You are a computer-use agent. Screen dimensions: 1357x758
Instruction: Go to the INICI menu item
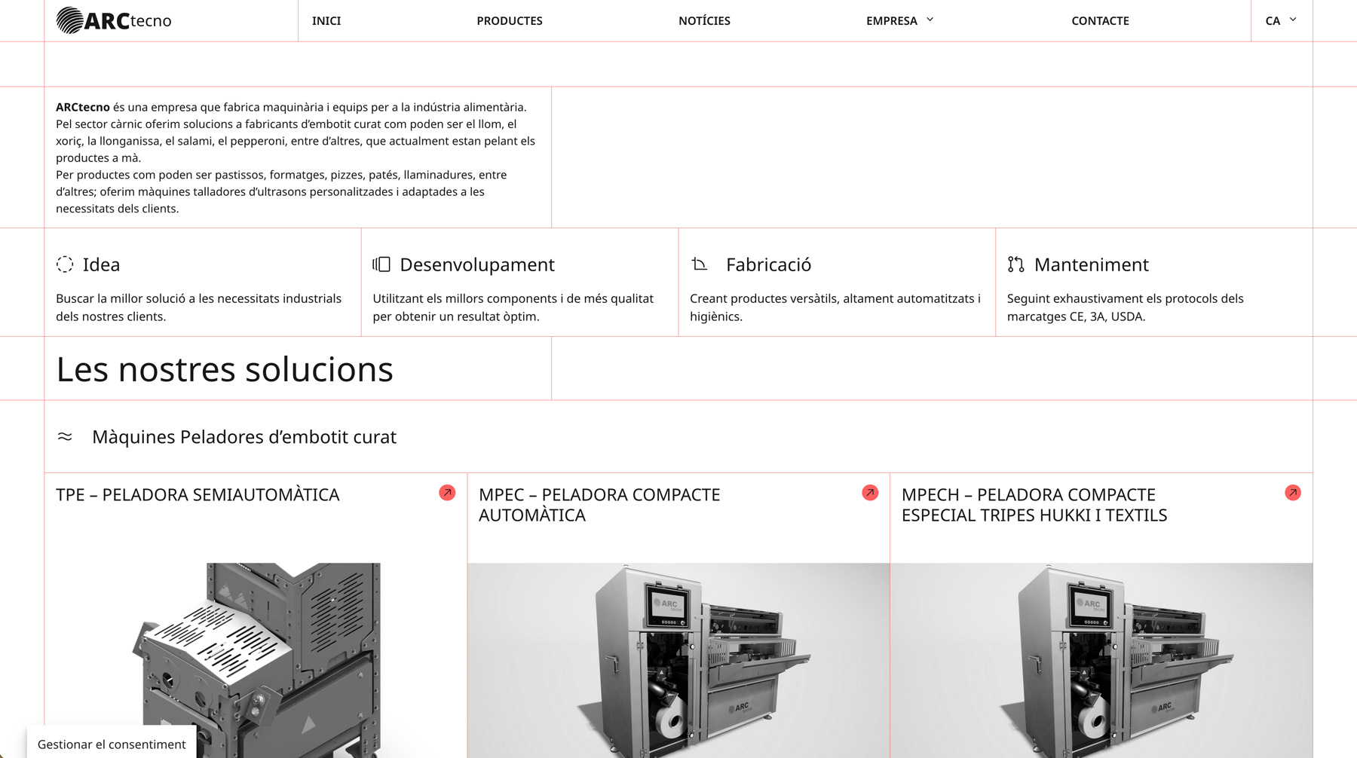pos(326,20)
